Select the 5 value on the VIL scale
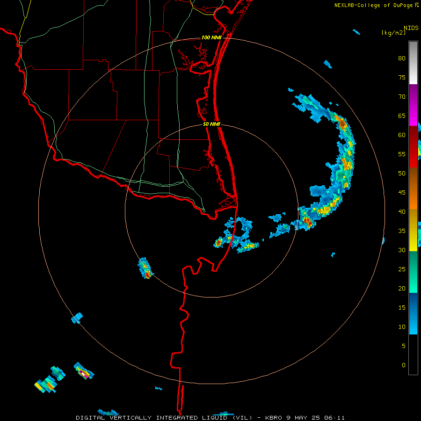 (x=404, y=346)
